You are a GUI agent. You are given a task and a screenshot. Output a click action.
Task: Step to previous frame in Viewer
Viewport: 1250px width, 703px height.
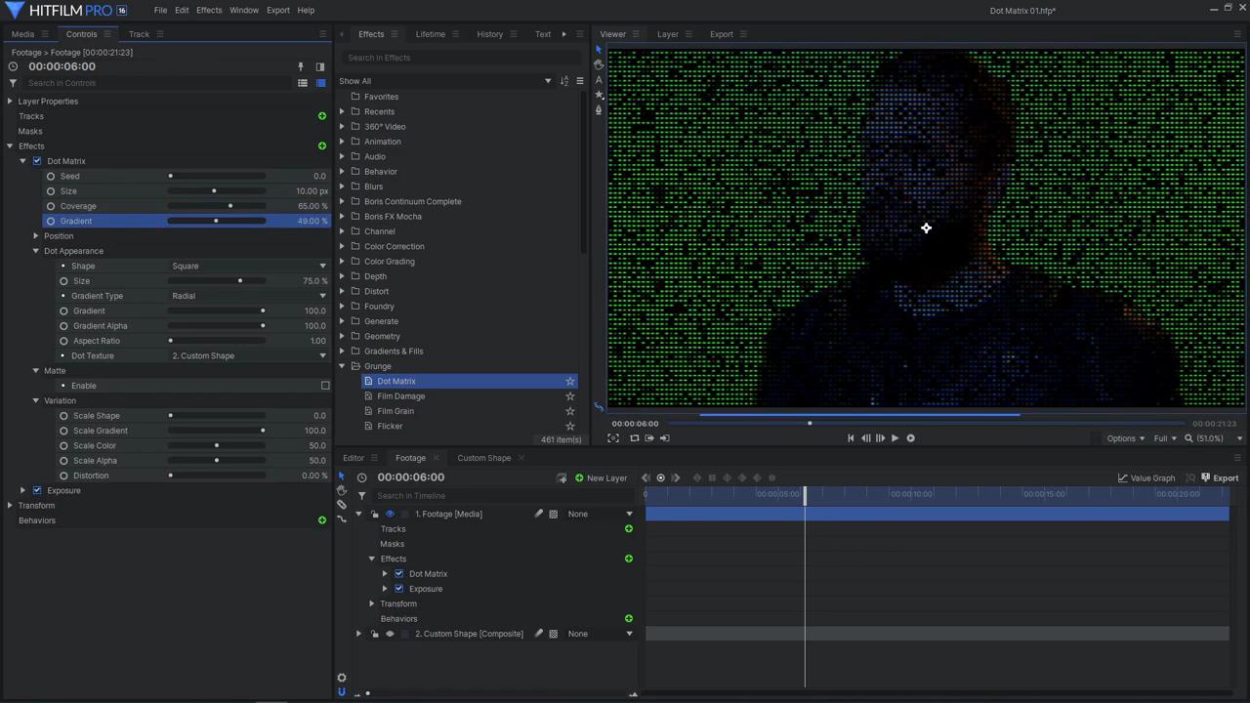pyautogui.click(x=865, y=438)
